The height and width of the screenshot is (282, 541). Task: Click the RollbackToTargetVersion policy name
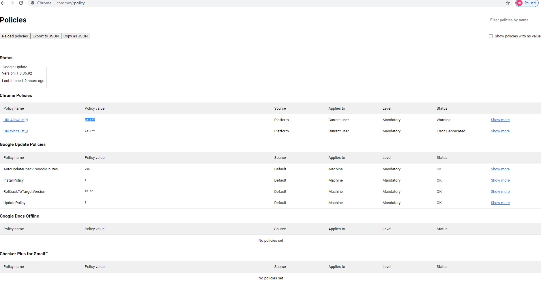click(x=24, y=191)
